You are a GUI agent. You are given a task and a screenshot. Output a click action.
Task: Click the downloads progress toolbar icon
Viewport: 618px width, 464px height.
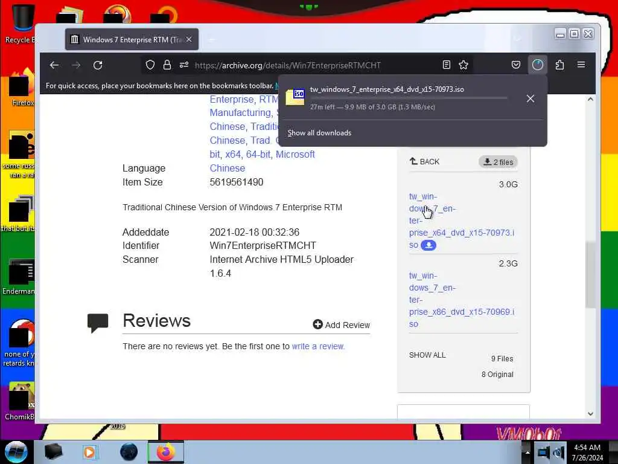point(538,65)
